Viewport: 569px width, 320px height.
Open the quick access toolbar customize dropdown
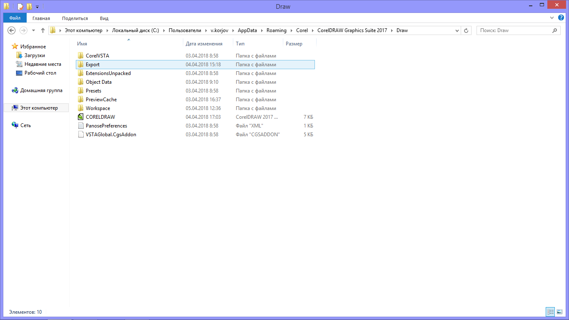pyautogui.click(x=37, y=7)
